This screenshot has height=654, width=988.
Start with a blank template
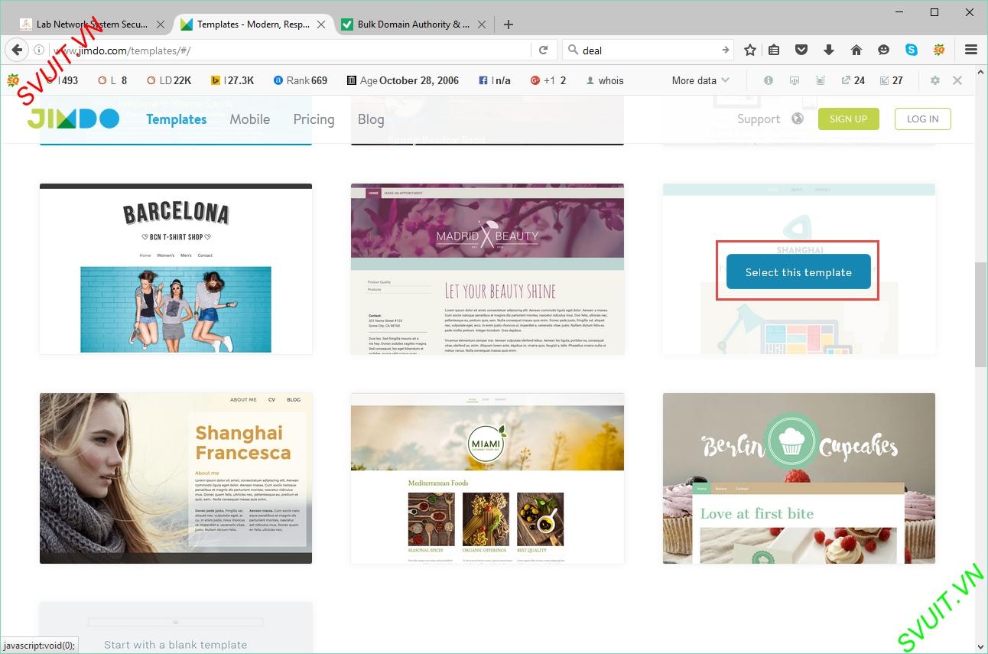[176, 628]
